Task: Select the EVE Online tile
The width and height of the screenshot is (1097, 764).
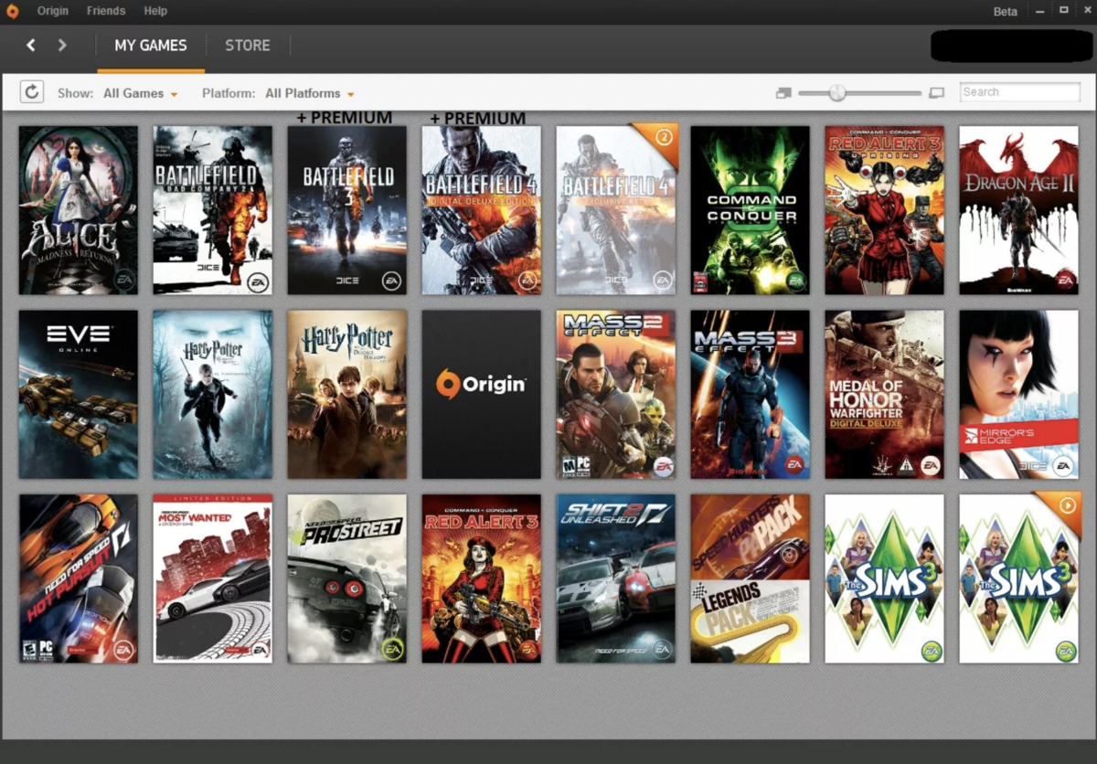Action: (x=79, y=395)
